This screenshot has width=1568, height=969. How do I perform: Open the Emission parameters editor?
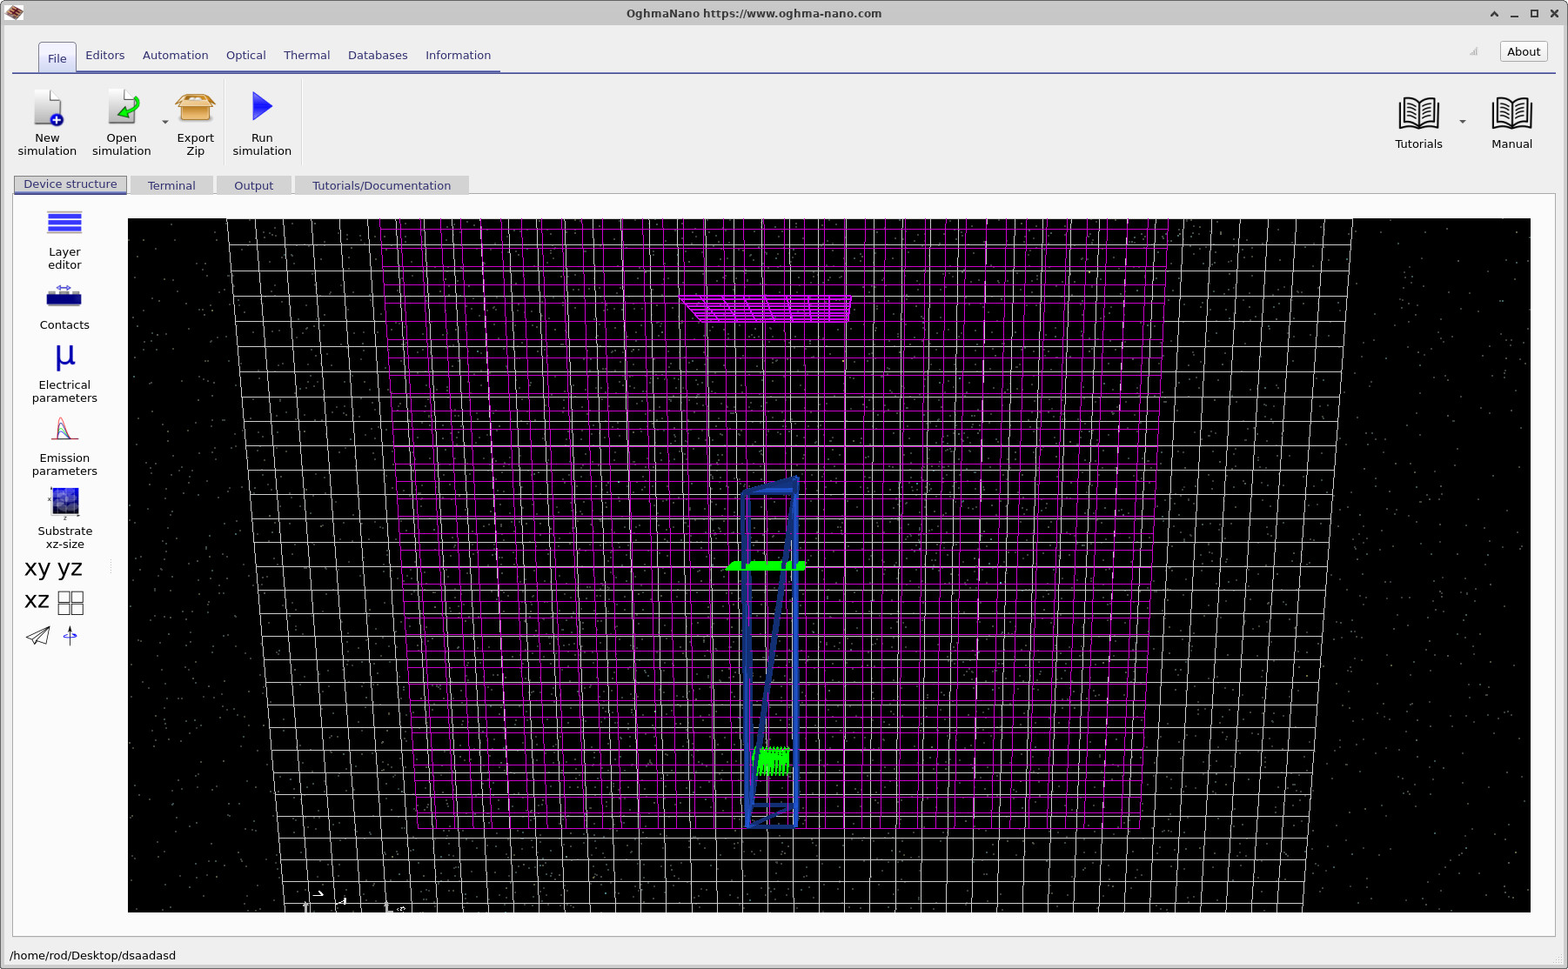point(64,430)
